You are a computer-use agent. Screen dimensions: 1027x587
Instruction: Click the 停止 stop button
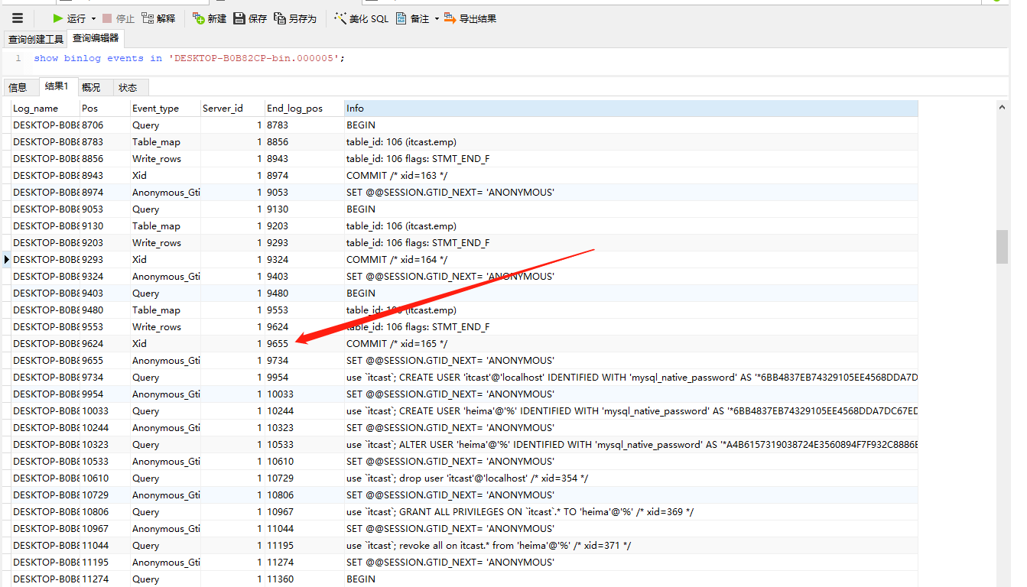118,18
